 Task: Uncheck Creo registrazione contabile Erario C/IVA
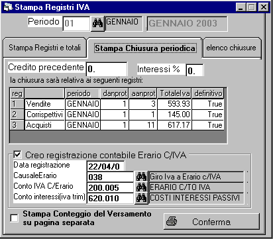point(17,154)
